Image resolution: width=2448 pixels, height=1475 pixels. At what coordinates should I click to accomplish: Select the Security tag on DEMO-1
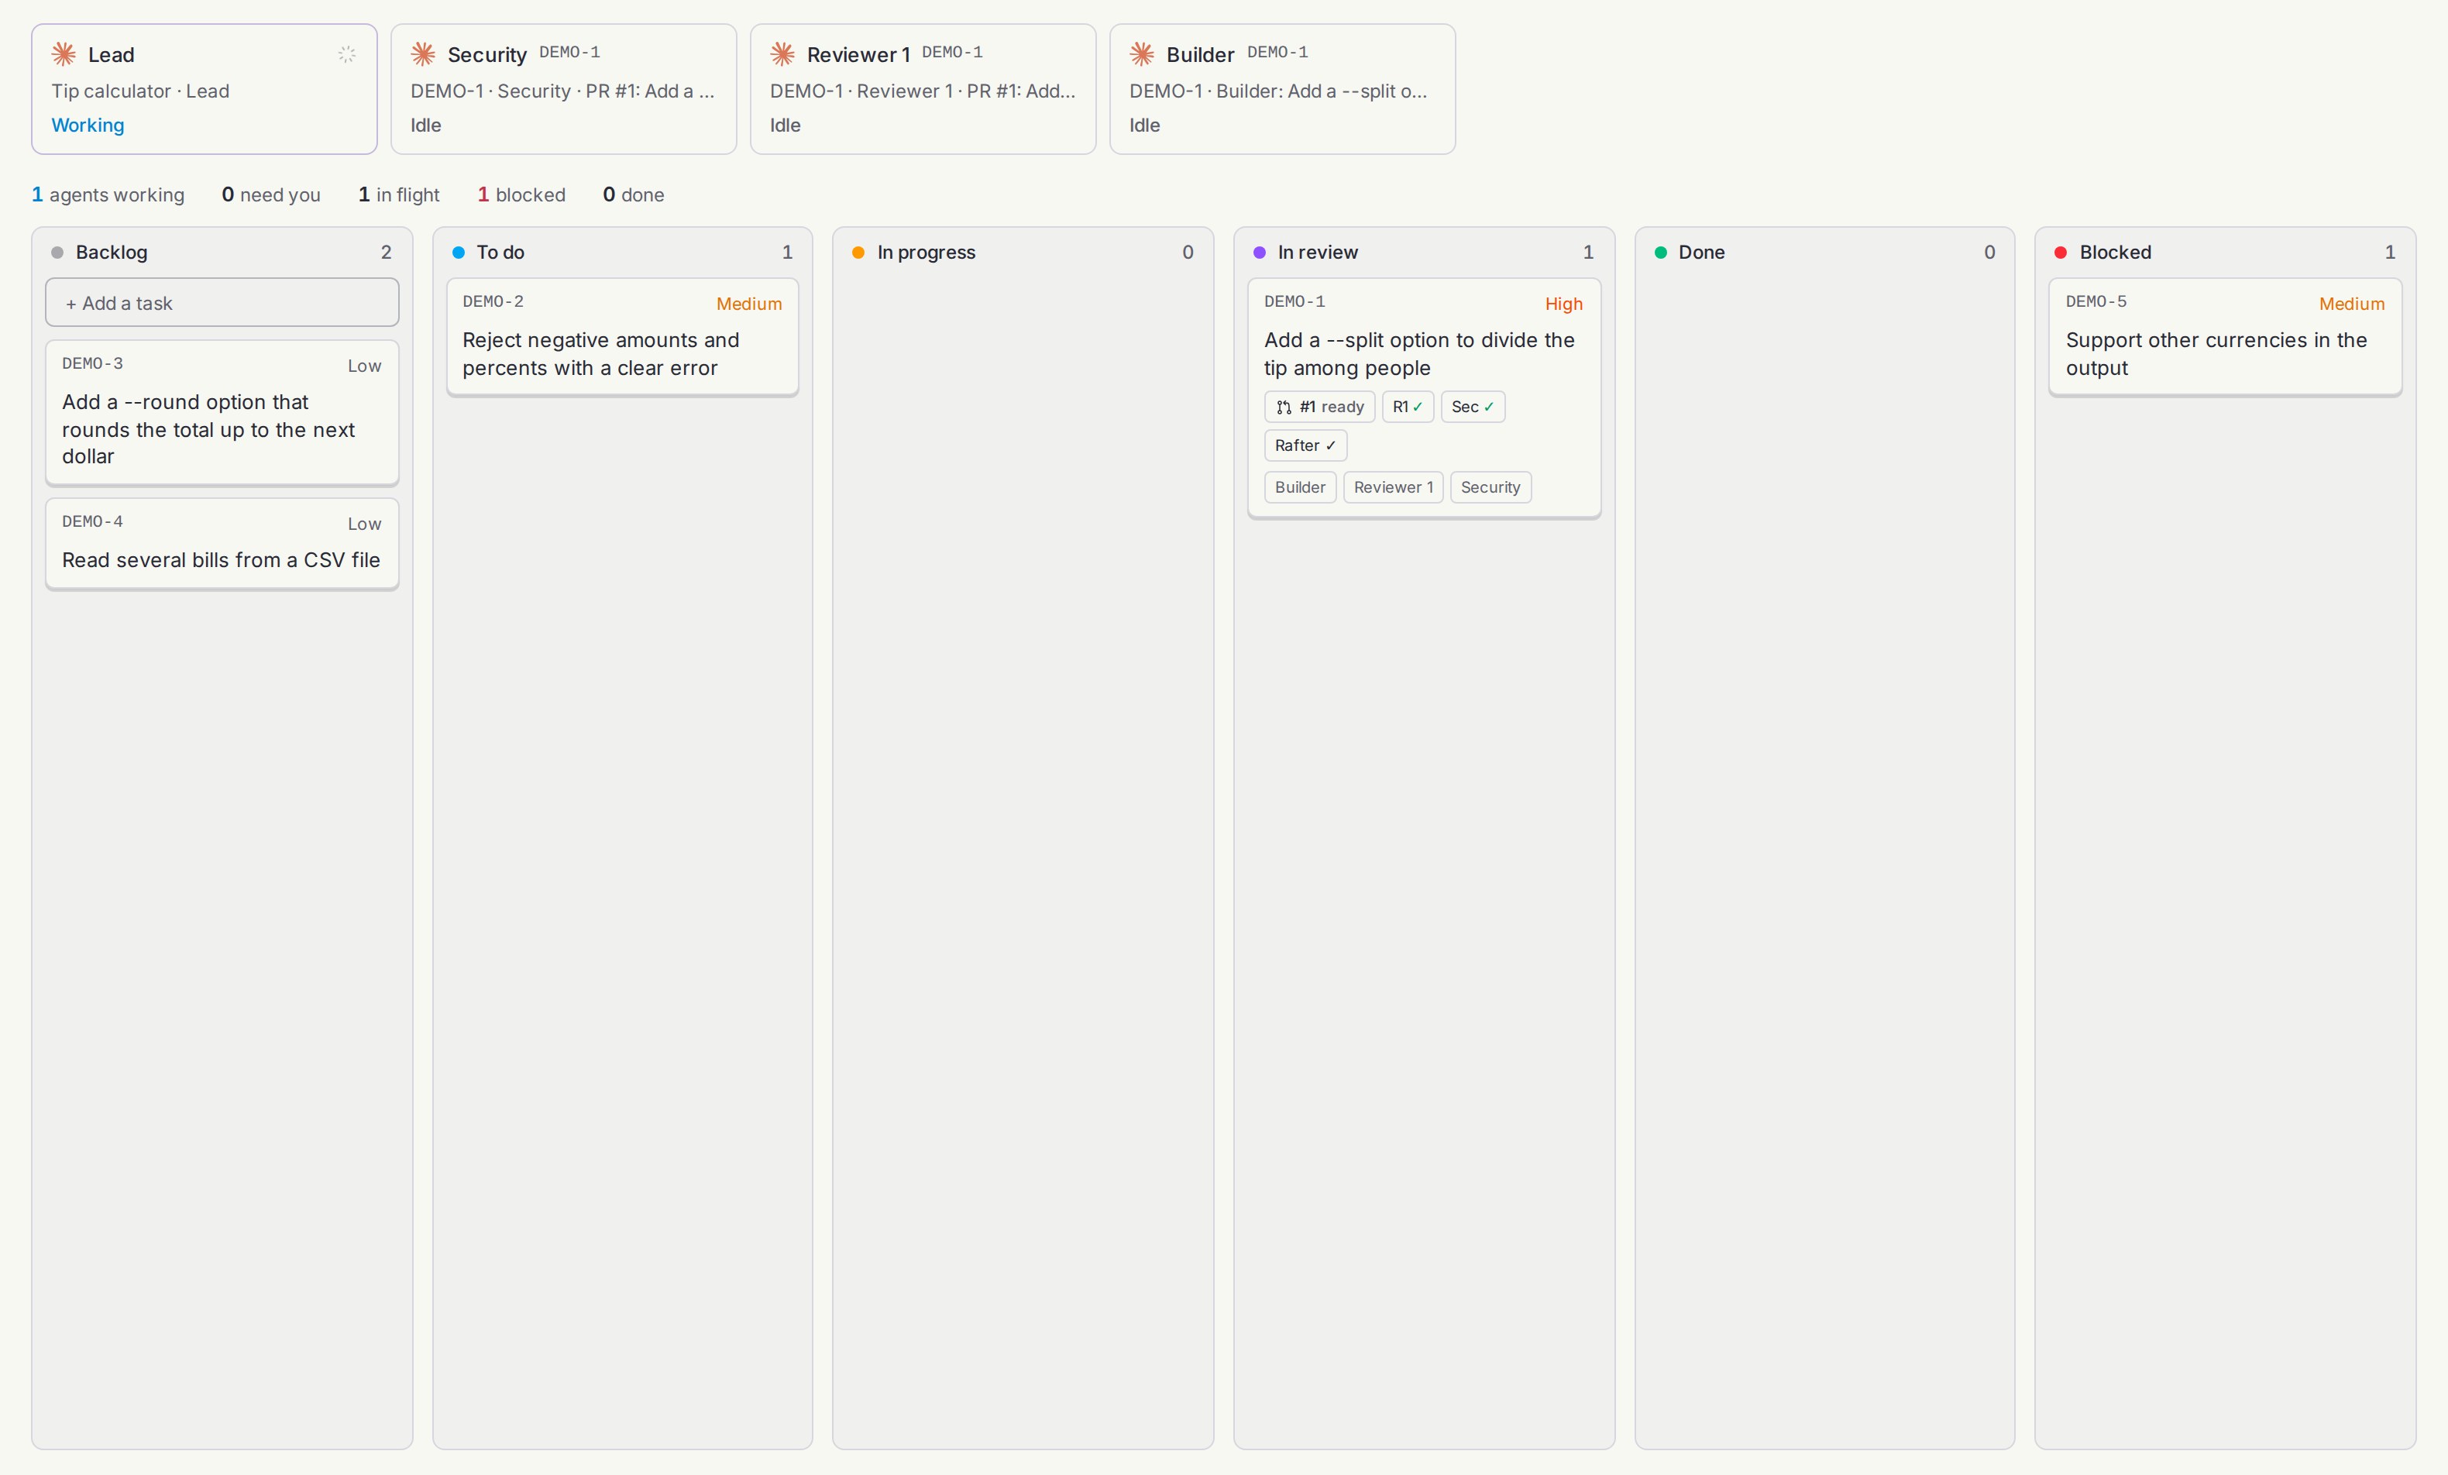pos(1490,488)
